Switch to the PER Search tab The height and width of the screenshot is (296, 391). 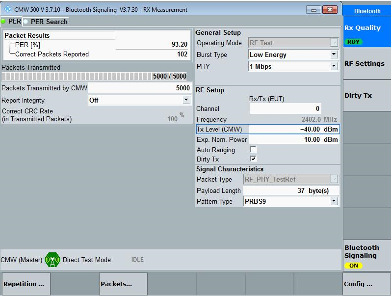click(46, 22)
